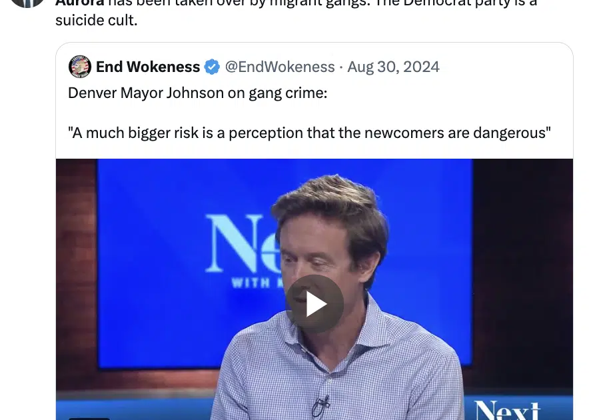Play the embedded video
Viewport: 589px width, 420px height.
pos(314,304)
